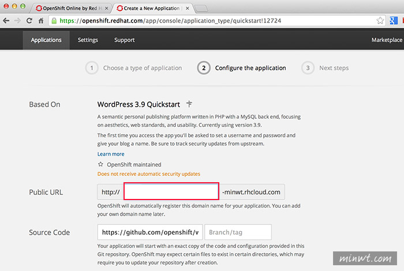Go to step 1 Choose a type of application
Image resolution: width=404 pixels, height=271 pixels.
(x=134, y=68)
